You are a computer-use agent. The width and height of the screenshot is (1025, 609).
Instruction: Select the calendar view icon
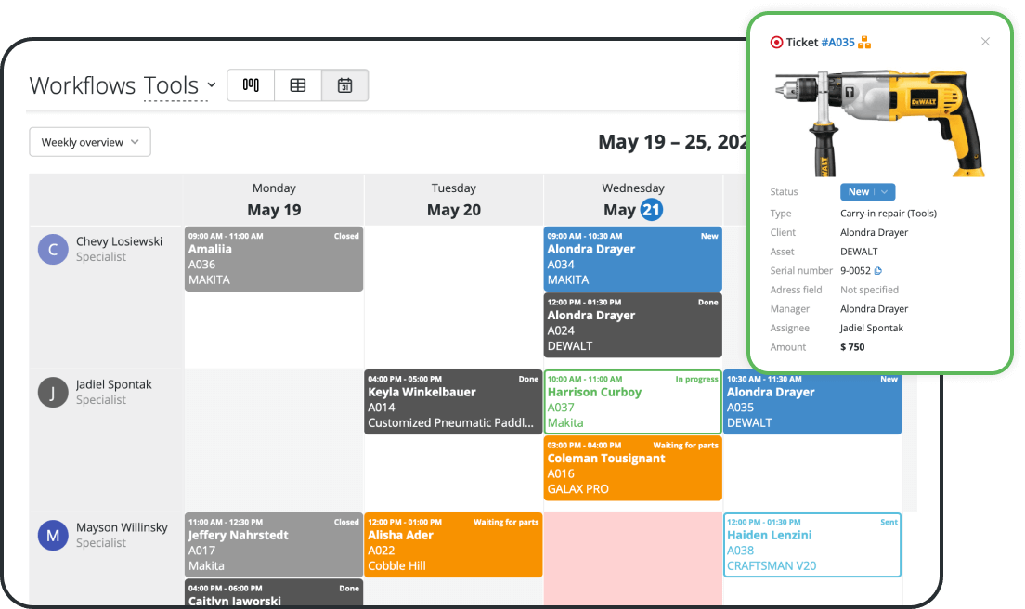[344, 84]
